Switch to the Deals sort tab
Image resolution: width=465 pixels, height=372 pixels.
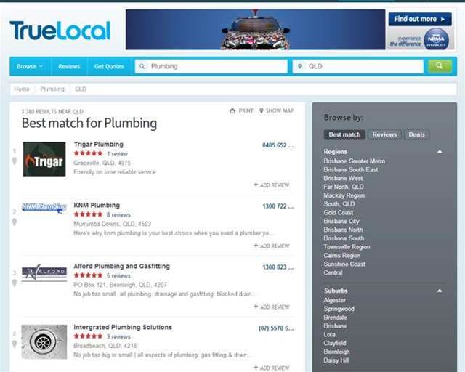point(416,134)
